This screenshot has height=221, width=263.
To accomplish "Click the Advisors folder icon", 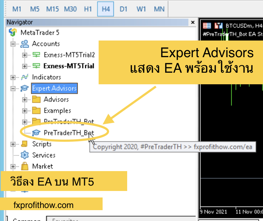I will 36,99.
